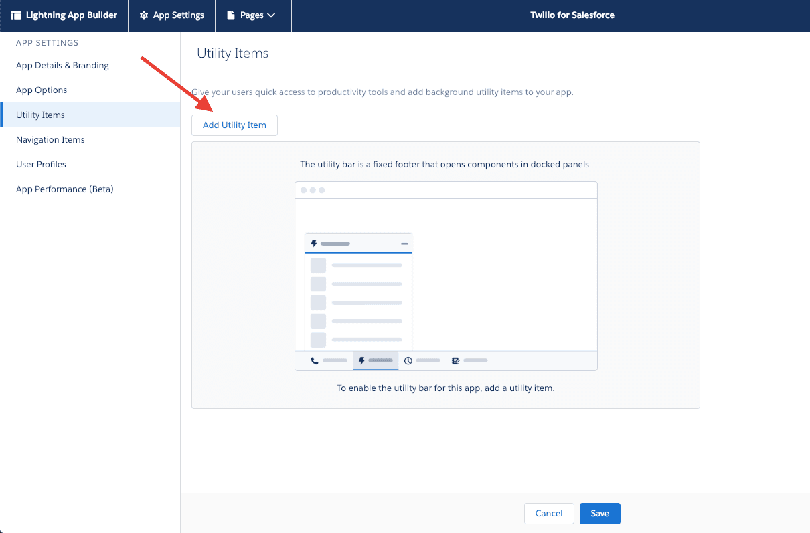Viewport: 810px width, 533px height.
Task: Open the User Profiles section
Action: point(41,164)
